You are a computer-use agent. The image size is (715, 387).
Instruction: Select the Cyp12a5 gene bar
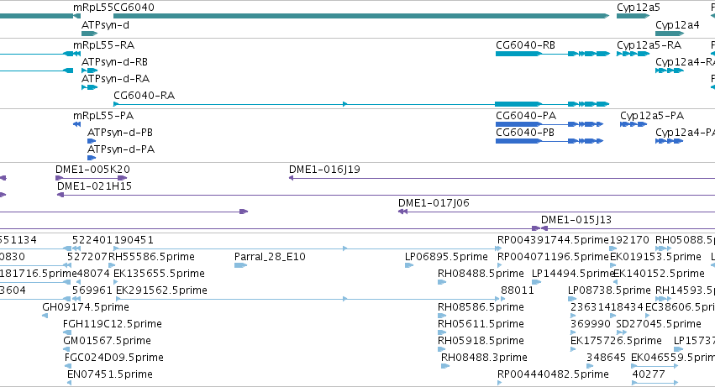tap(633, 16)
